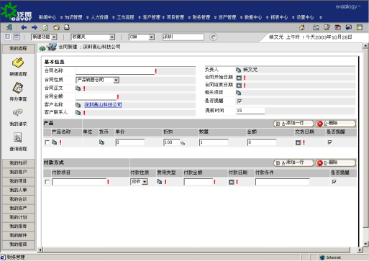369x261 pixels.
Task: Toggle 是否提醒 checkbox in payment row
Action: (334, 182)
